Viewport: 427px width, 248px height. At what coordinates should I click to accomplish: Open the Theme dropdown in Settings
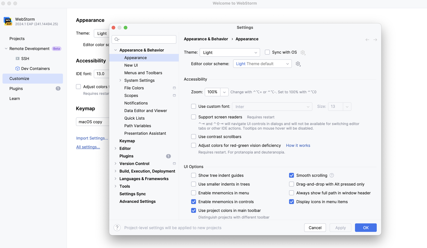coord(230,52)
